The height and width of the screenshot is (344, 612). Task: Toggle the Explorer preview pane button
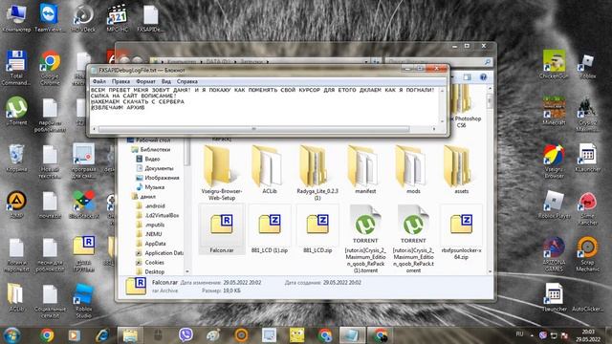coord(467,77)
